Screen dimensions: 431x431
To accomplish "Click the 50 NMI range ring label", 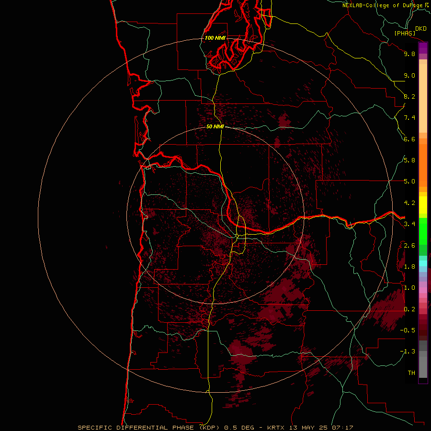I will click(215, 126).
